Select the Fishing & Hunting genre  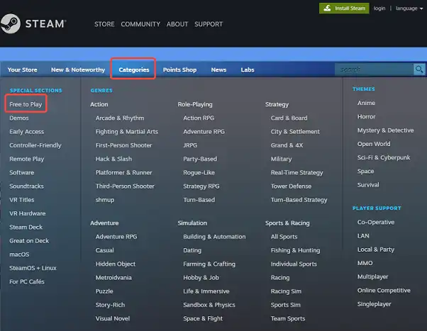point(296,250)
